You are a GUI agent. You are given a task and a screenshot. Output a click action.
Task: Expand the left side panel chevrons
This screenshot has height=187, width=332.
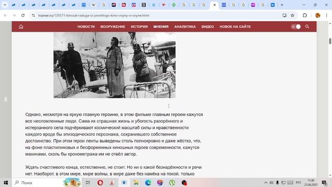[x=6, y=99]
